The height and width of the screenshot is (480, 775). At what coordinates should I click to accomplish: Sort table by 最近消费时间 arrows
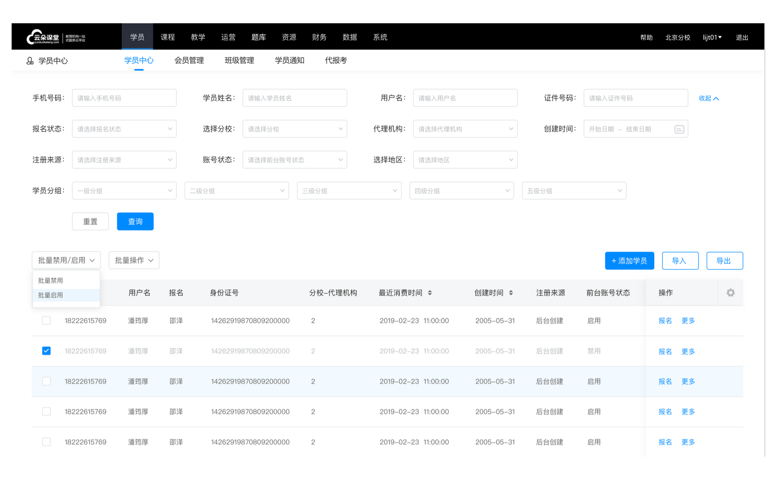point(430,292)
